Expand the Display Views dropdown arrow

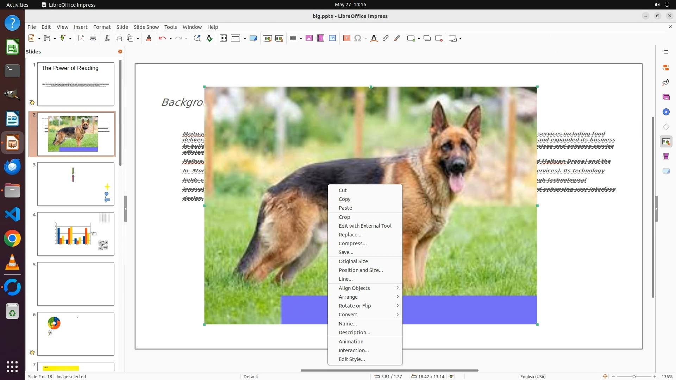point(245,39)
